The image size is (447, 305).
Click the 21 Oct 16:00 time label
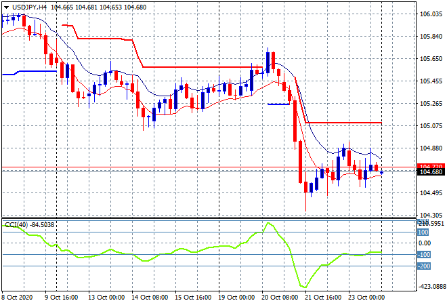point(323,298)
